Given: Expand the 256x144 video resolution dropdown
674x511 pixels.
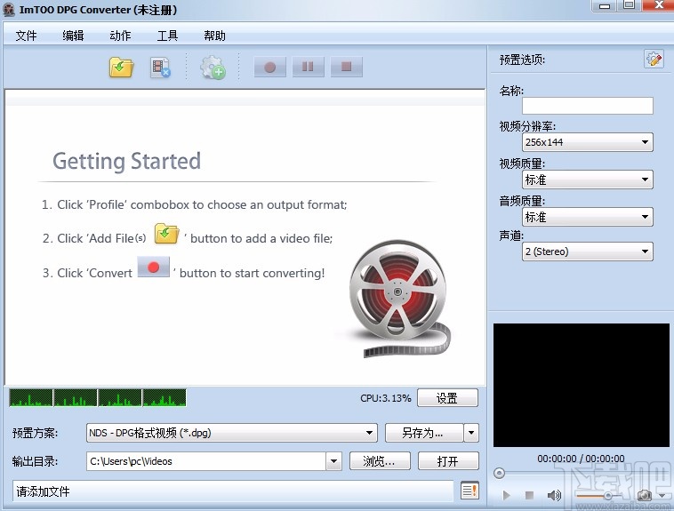Looking at the screenshot, I should click(x=587, y=142).
